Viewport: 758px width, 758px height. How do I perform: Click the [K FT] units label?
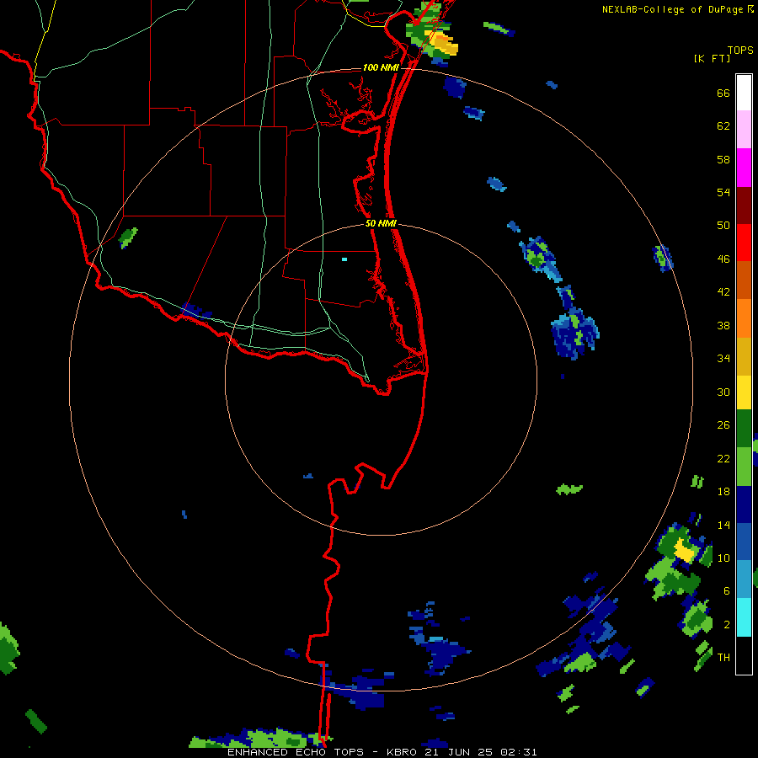coord(712,58)
